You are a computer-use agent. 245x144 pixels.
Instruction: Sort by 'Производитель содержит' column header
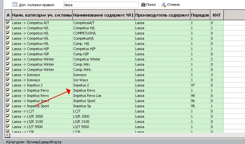162,15
